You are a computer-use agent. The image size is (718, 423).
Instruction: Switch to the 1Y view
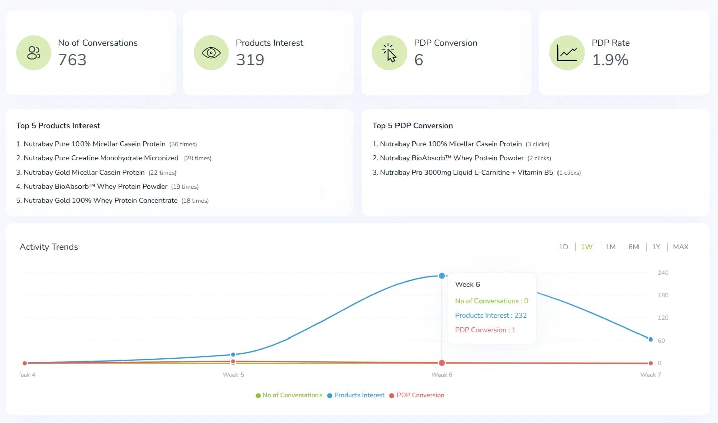tap(656, 247)
